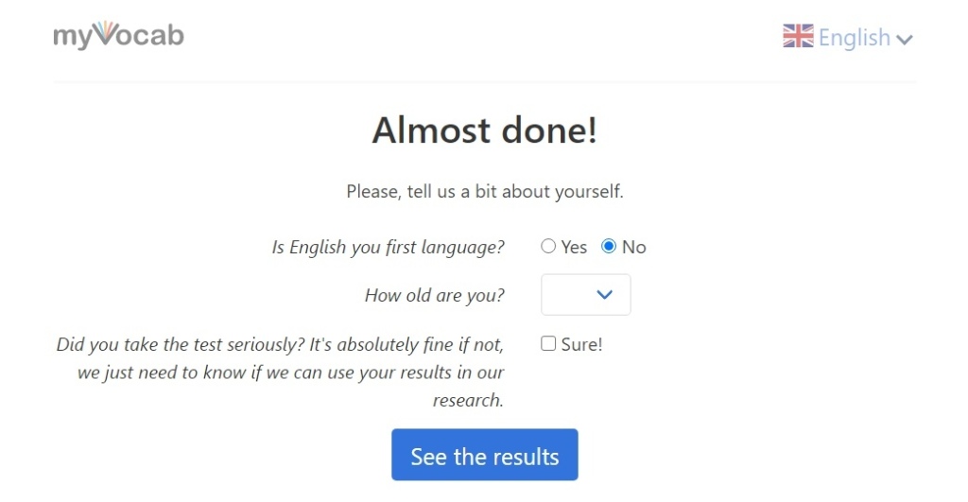968x502 pixels.
Task: Select the No radio button
Action: pyautogui.click(x=609, y=247)
